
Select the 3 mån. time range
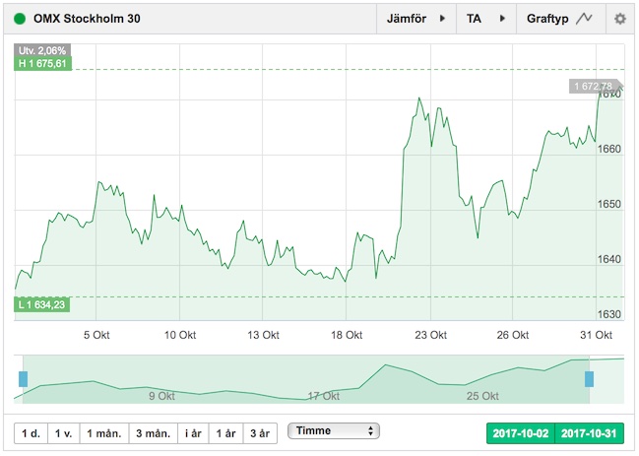pyautogui.click(x=154, y=433)
